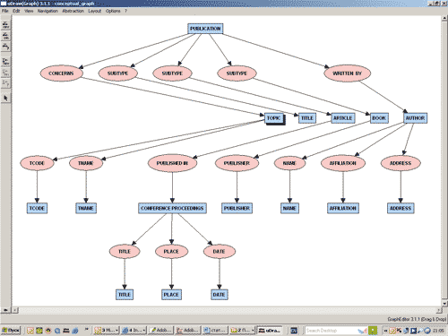Click inside the Search Desktop field
Viewport: 448px width, 336px height.
332,331
